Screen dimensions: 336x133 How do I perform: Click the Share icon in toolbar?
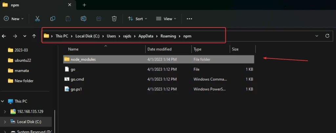click(99, 19)
